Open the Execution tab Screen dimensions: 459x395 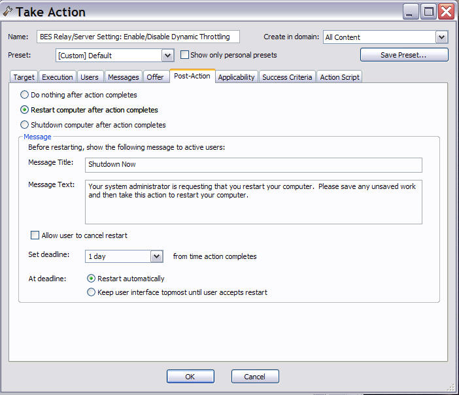click(58, 77)
